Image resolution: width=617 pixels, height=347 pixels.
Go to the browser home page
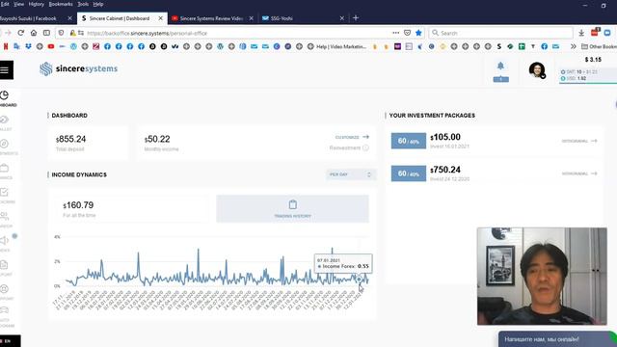pyautogui.click(x=34, y=33)
